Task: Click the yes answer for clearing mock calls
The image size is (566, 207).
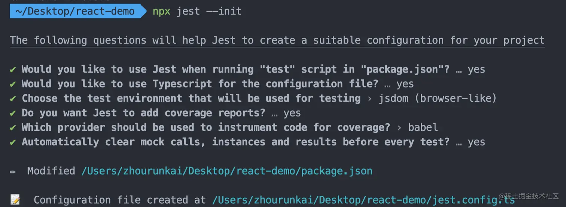Action: click(476, 142)
